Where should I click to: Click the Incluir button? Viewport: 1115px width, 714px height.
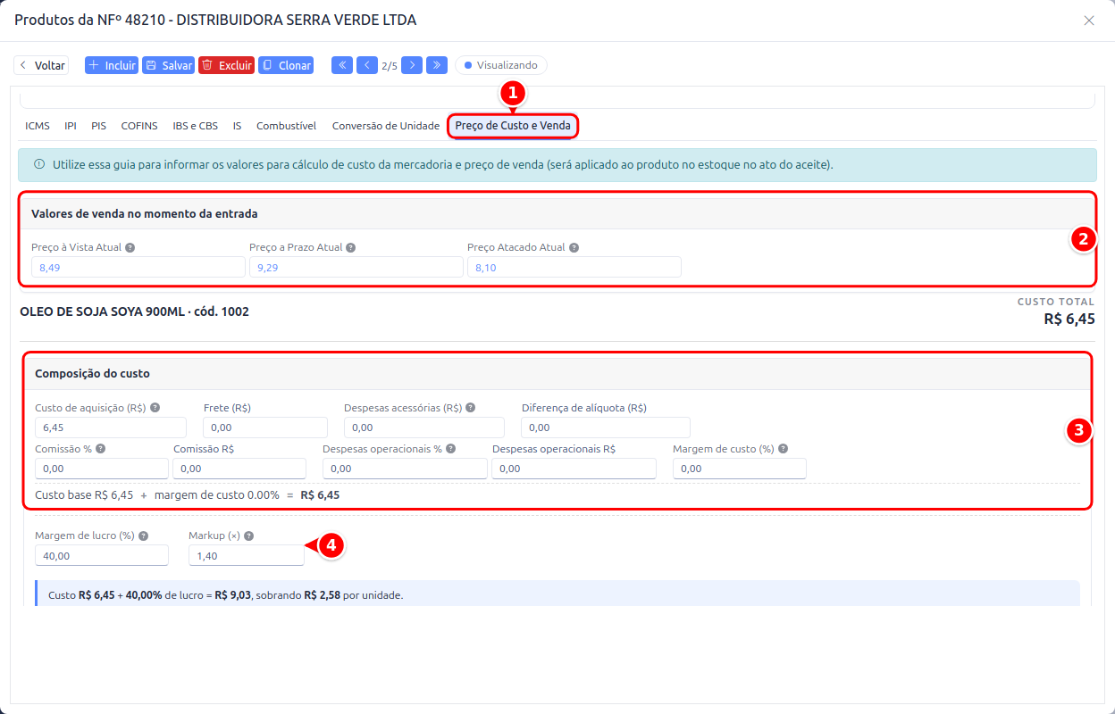point(112,65)
